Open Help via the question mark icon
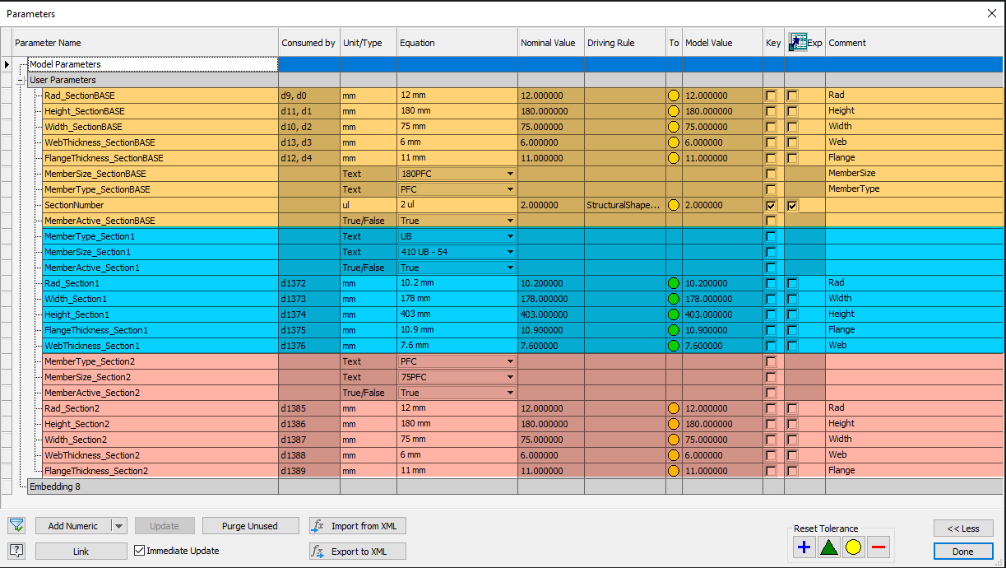This screenshot has width=1006, height=568. [16, 551]
